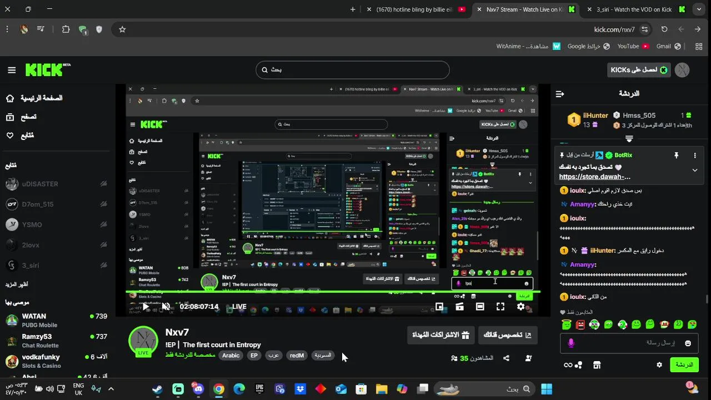Click the purple microphone icon
711x400 pixels.
pos(571,343)
